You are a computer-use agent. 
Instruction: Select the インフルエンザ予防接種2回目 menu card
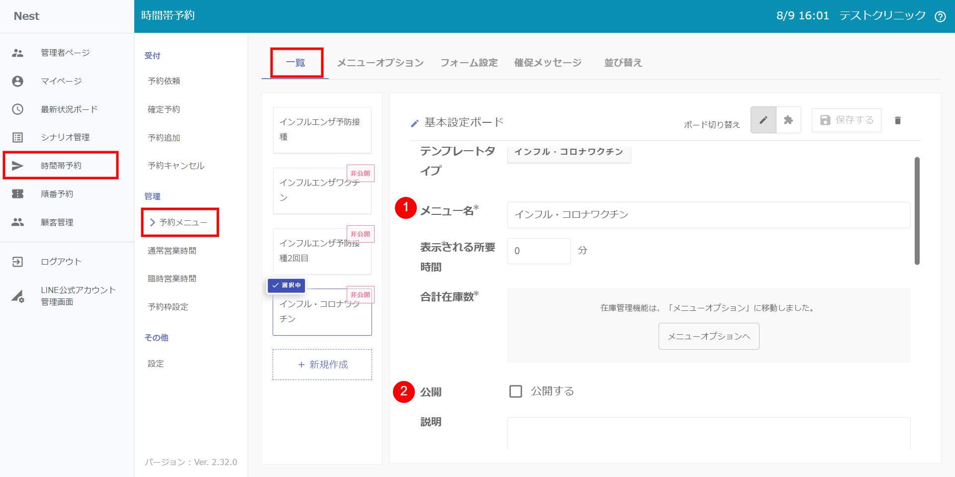pos(322,251)
